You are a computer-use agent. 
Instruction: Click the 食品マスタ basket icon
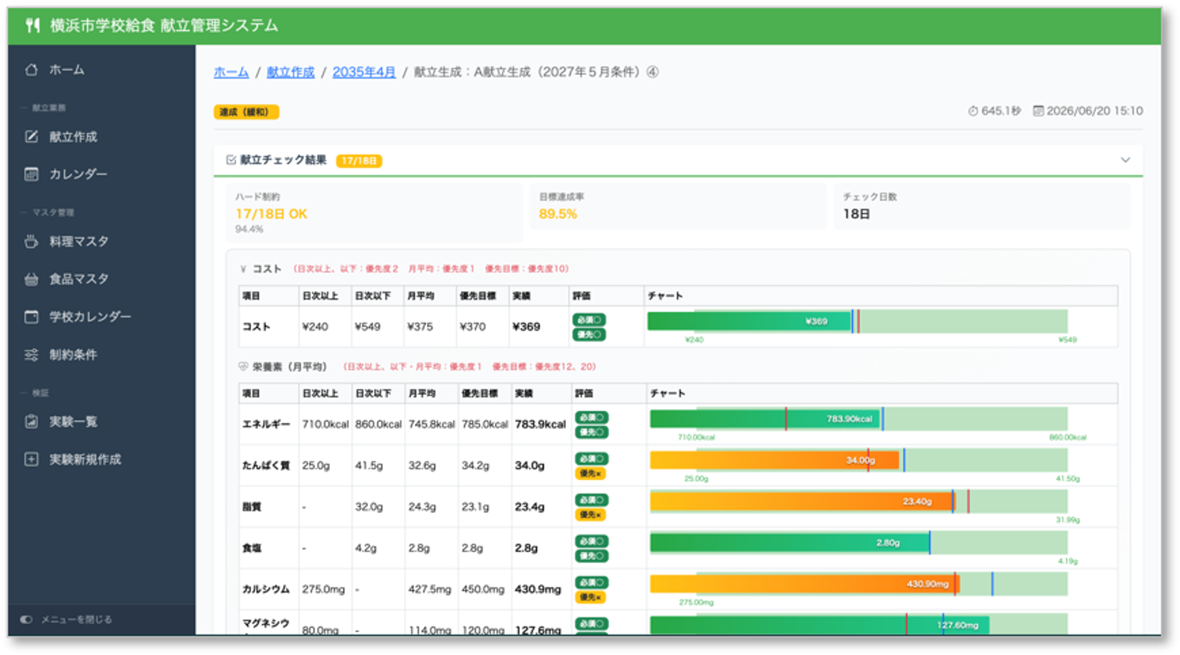(31, 279)
